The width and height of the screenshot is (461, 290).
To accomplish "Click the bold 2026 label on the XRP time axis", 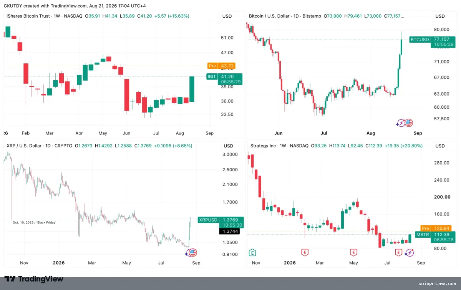I will click(x=58, y=263).
